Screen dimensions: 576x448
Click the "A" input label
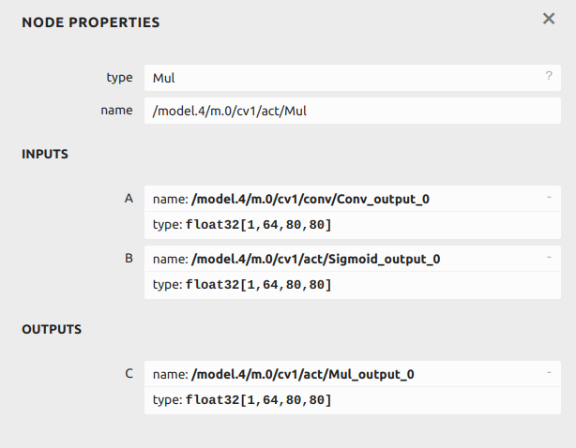click(x=129, y=199)
